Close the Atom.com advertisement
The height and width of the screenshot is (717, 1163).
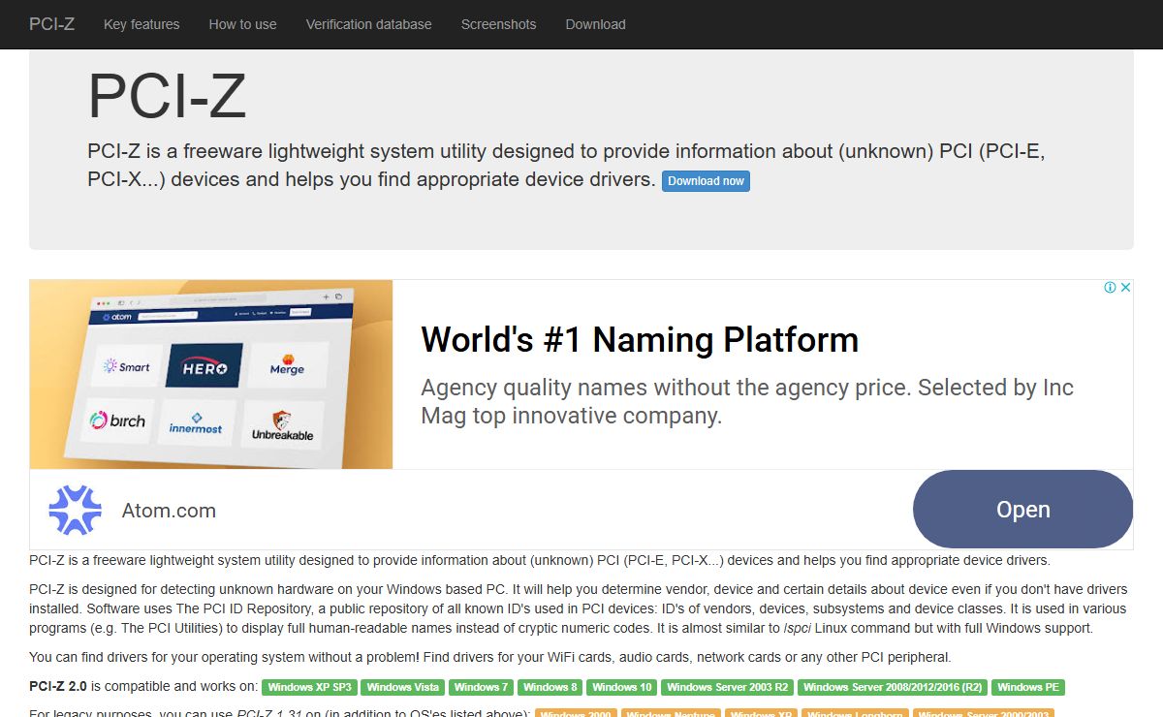click(1126, 288)
